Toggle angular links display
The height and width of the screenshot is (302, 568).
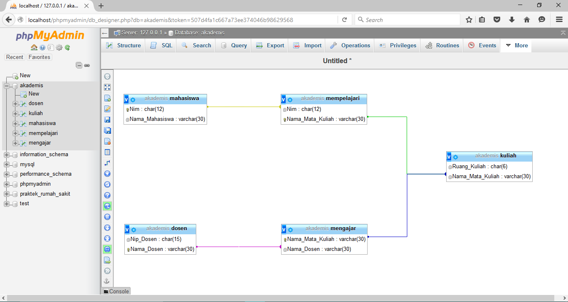click(107, 206)
